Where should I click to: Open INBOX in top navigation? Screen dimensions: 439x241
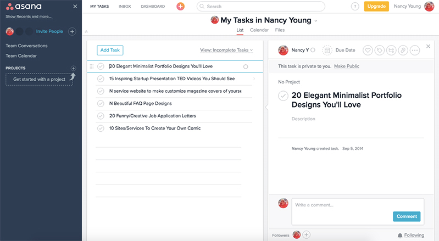[x=125, y=7]
